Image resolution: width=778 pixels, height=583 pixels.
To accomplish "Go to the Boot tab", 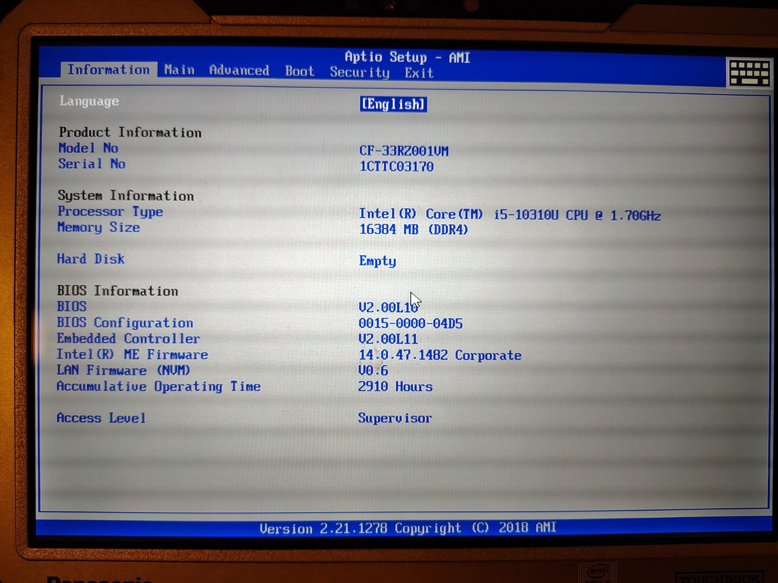I will coord(300,71).
